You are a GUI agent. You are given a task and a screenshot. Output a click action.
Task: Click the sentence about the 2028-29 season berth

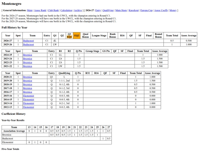[59, 22]
